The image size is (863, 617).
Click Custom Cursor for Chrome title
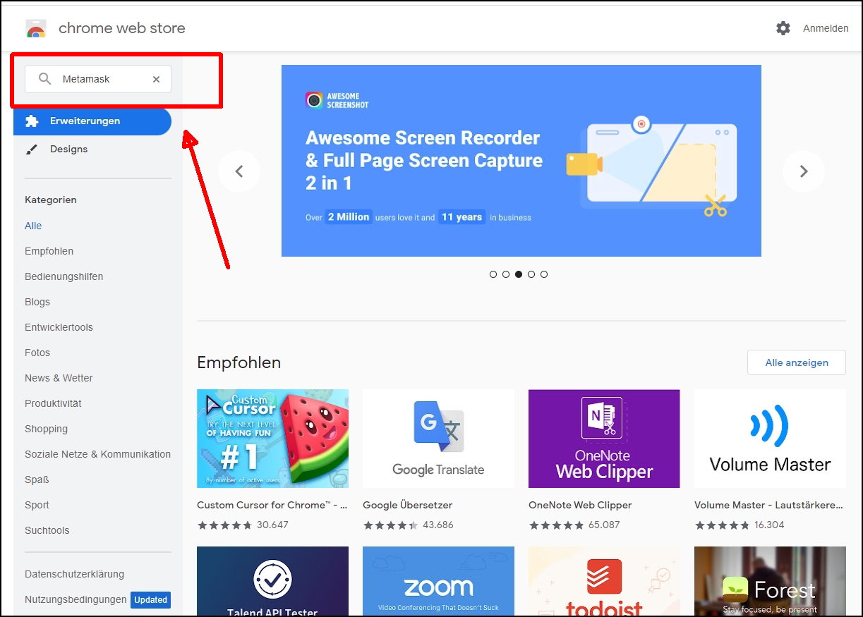272,505
